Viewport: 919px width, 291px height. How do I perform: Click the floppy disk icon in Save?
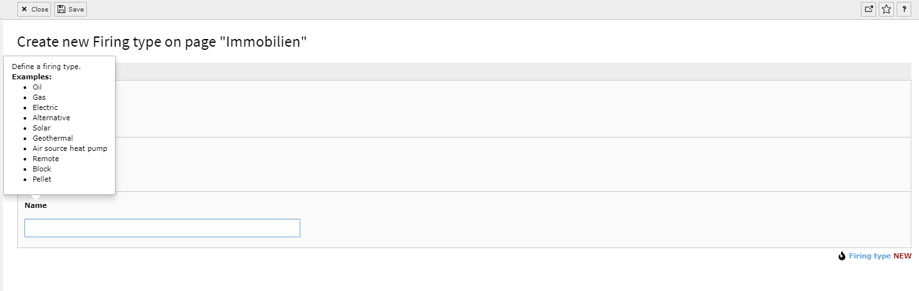tap(61, 9)
